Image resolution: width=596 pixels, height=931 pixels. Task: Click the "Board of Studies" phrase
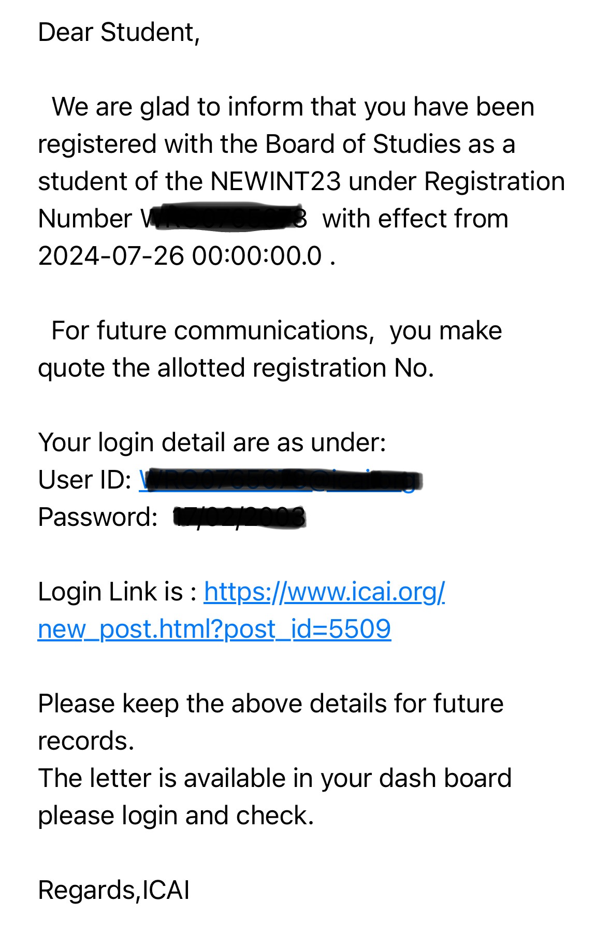click(x=362, y=144)
